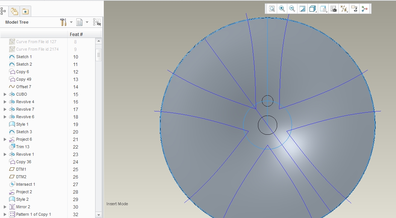Expand the Revolve 7 feature

(5, 110)
